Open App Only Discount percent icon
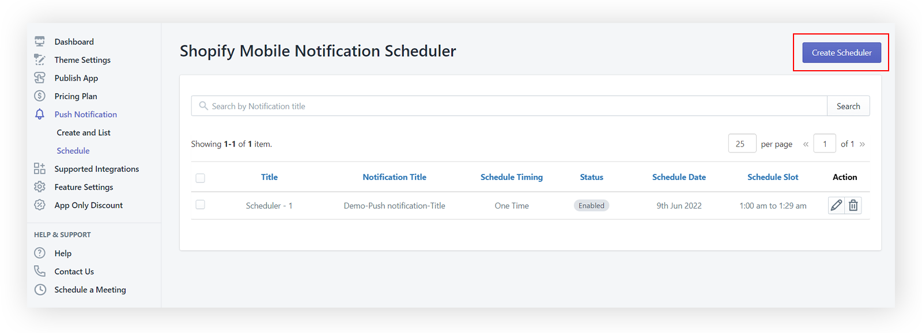Screen dimensions: 922x333 pyautogui.click(x=39, y=205)
